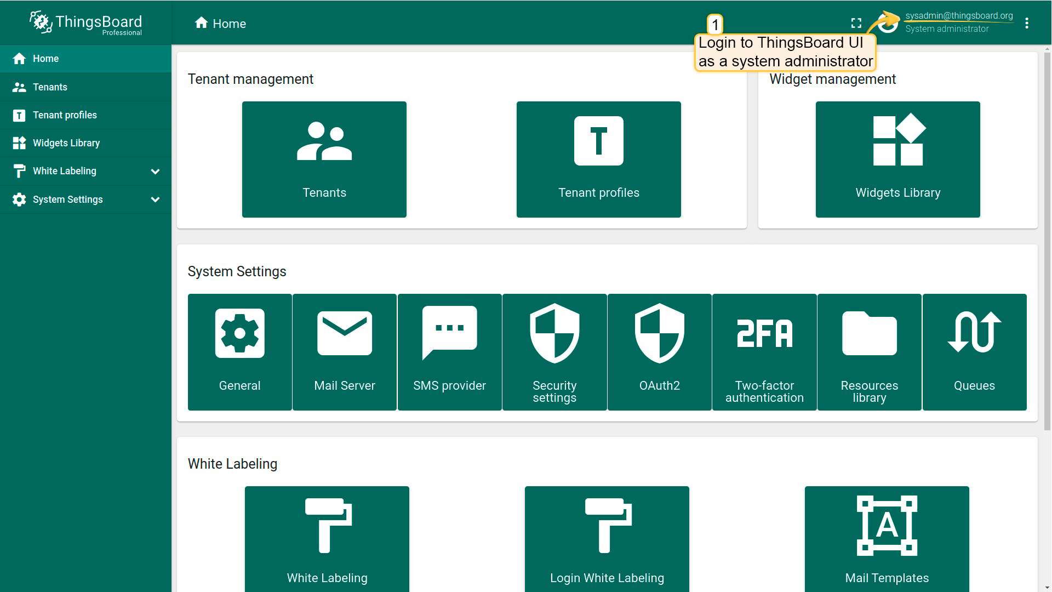Toggle fullscreen mode icon in header
The width and height of the screenshot is (1052, 592).
(x=856, y=23)
